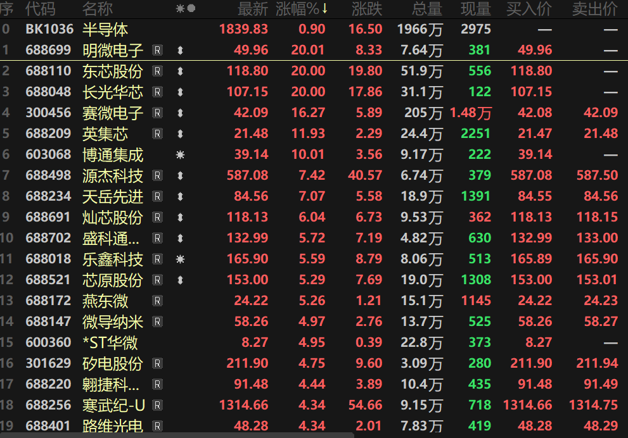
Task: Click the R badge in row 688220
Action: (157, 384)
